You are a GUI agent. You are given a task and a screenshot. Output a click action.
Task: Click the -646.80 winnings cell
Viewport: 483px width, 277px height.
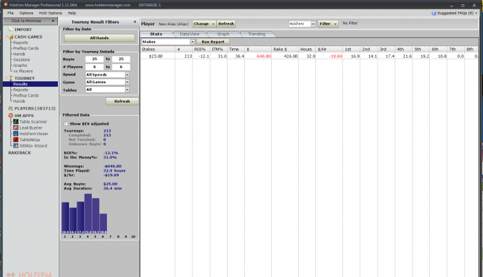pyautogui.click(x=258, y=57)
